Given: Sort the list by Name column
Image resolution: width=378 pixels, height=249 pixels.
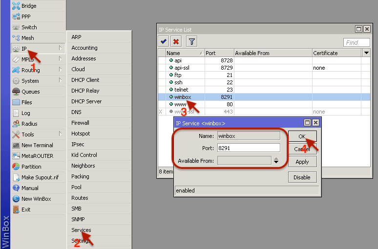Looking at the screenshot, I should [x=185, y=53].
